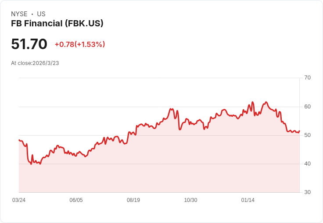
Task: Click the dot separator between NYSE and US
Action: pos(32,14)
